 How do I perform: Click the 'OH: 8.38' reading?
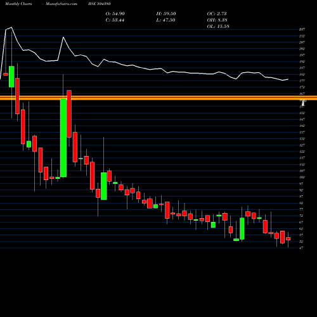[217, 20]
